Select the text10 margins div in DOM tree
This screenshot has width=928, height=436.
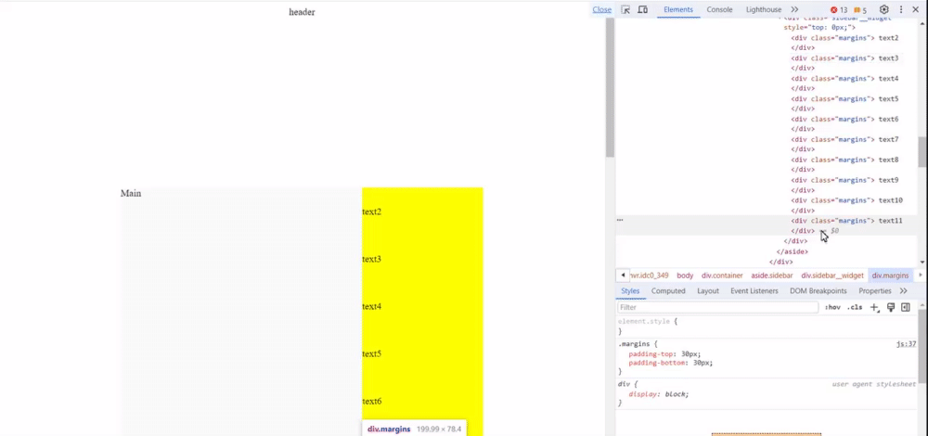pos(847,200)
